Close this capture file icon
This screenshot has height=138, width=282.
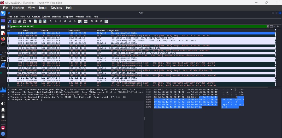[x=40, y=21]
